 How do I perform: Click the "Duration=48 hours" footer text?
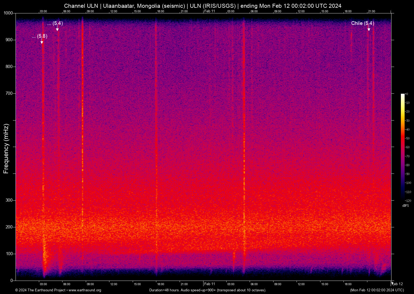tap(164, 290)
